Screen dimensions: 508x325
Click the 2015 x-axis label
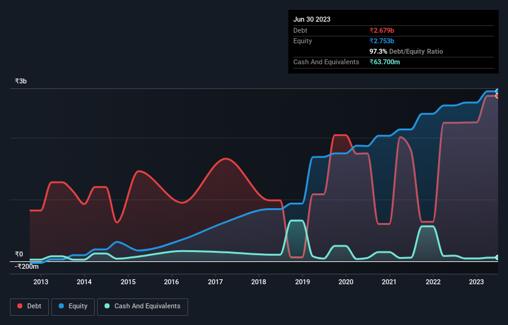(128, 282)
